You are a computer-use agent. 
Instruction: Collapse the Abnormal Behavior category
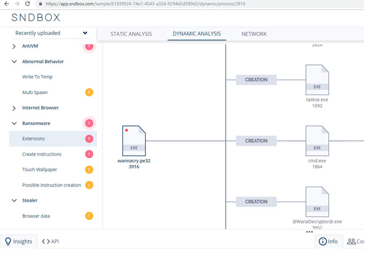[x=14, y=61]
